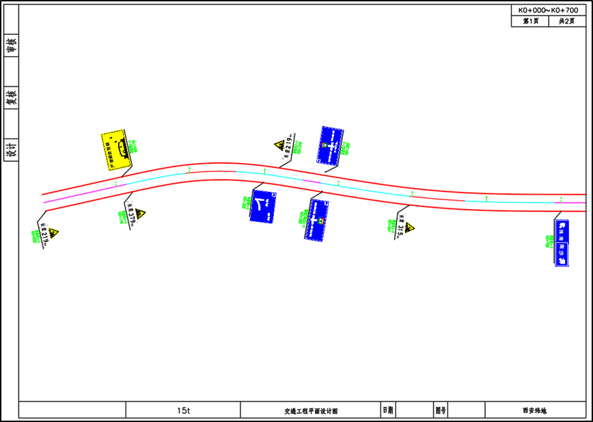Pick the warning triangle at the road's left end

point(53,233)
